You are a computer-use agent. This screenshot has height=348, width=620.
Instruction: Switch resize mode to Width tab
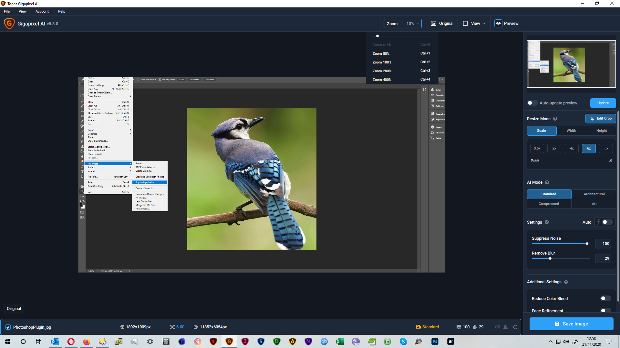(x=571, y=131)
